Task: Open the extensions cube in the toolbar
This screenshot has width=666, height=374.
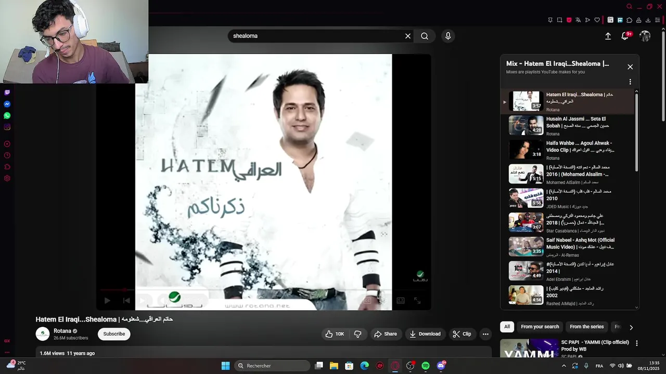Action: click(629, 20)
